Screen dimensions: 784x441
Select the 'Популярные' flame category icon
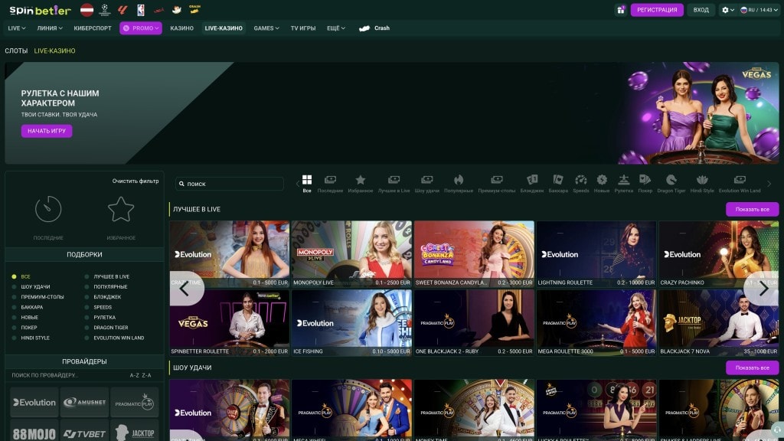[459, 184]
